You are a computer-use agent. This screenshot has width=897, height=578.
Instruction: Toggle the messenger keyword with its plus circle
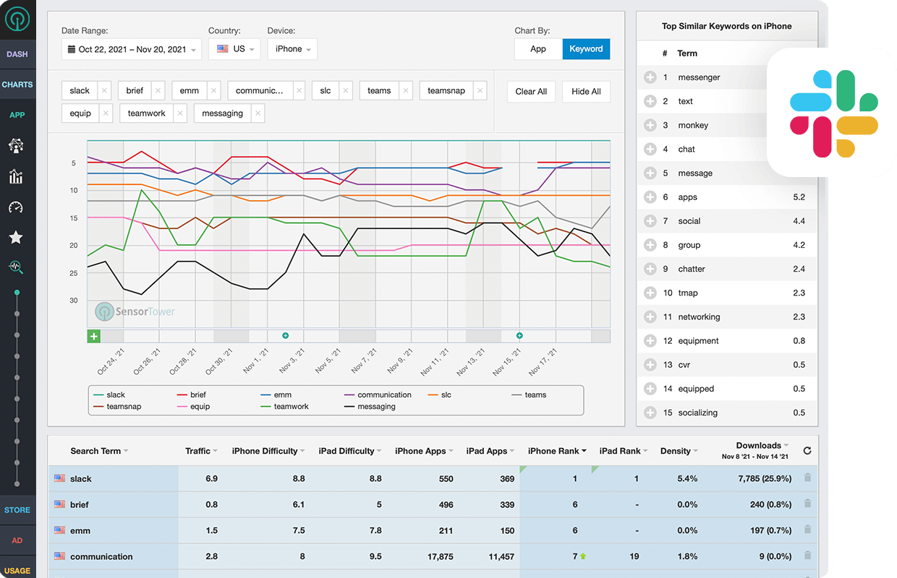[650, 77]
